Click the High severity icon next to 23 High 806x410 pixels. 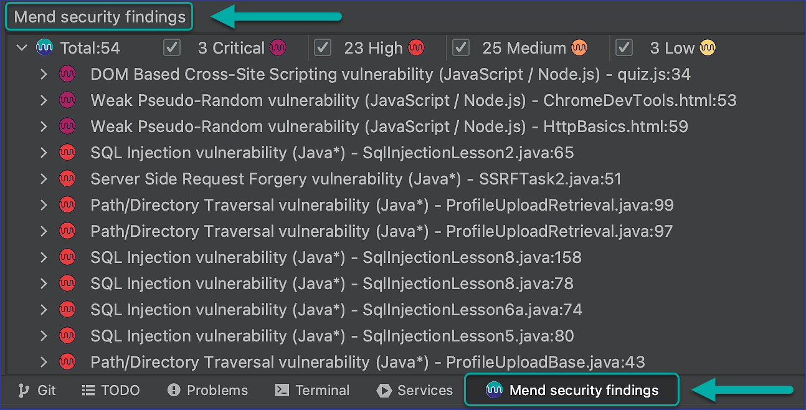click(416, 48)
